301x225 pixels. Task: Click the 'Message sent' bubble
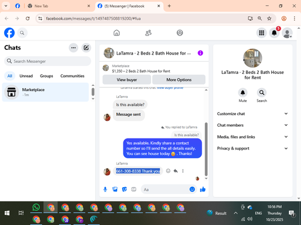point(129,115)
